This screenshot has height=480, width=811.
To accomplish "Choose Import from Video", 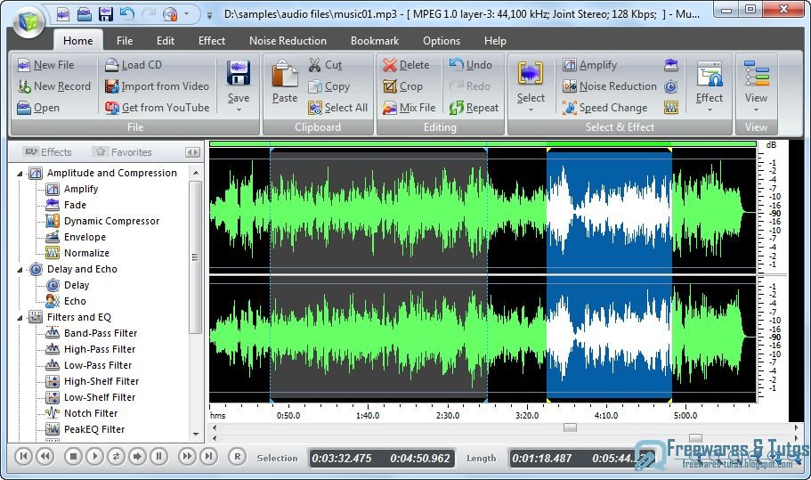I will [157, 86].
